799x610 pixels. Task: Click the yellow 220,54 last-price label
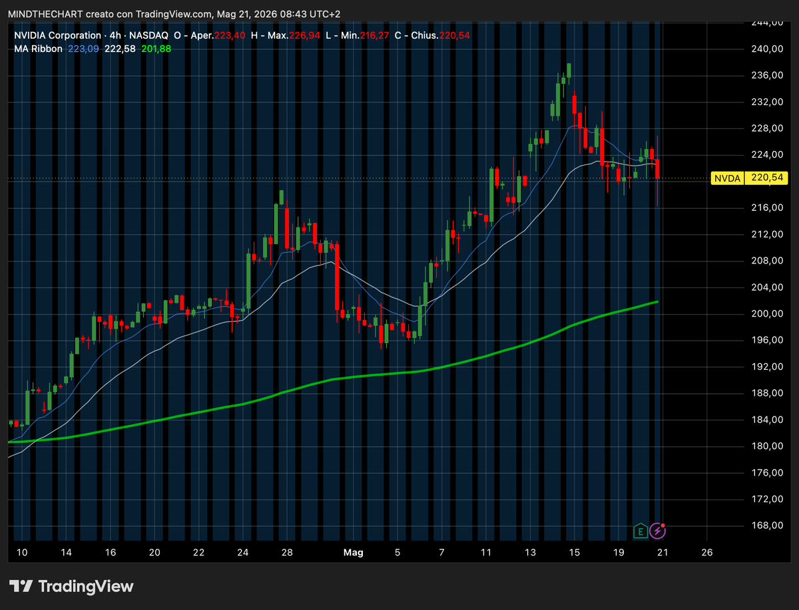(766, 178)
